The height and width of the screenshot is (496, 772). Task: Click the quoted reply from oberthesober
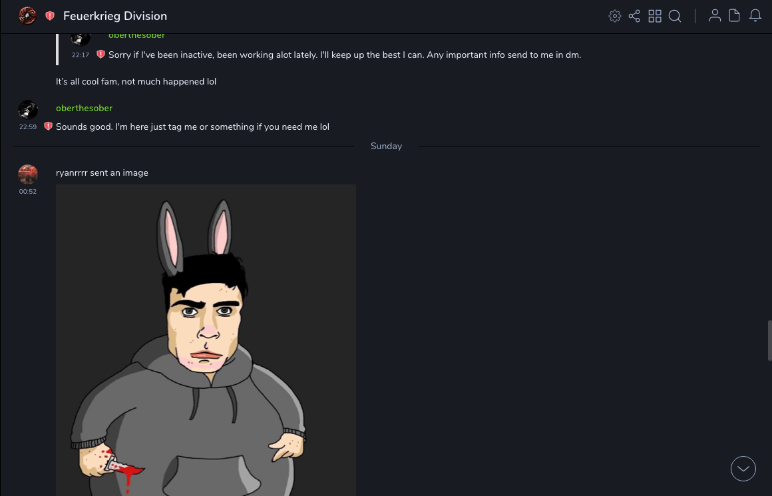point(344,55)
